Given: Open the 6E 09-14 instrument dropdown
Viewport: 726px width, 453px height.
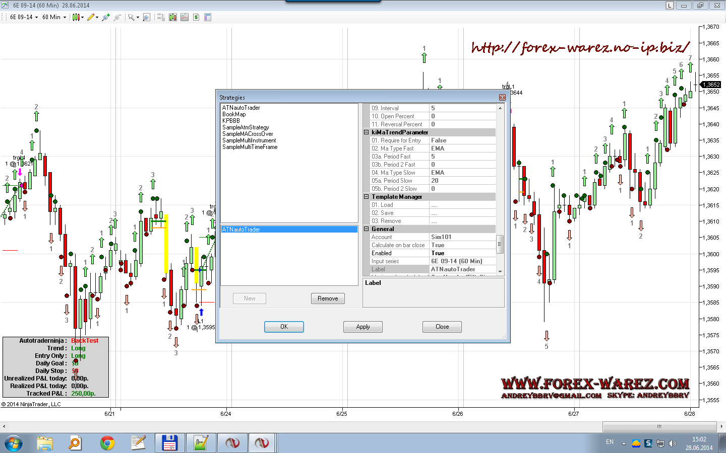Looking at the screenshot, I should pyautogui.click(x=24, y=17).
